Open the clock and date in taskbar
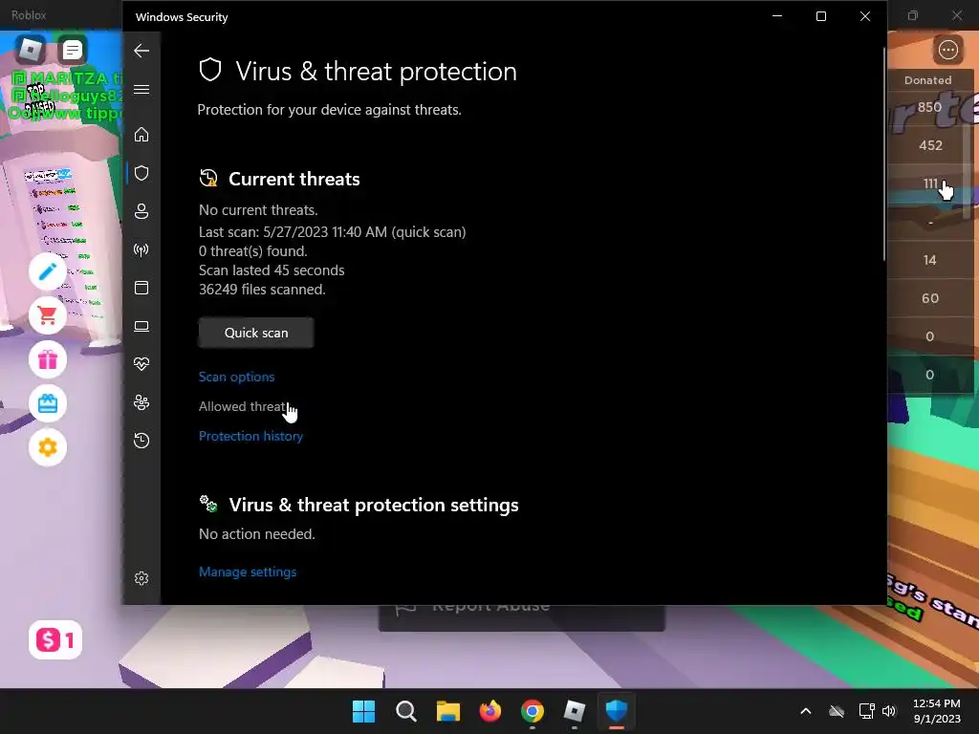The image size is (979, 734). (937, 711)
